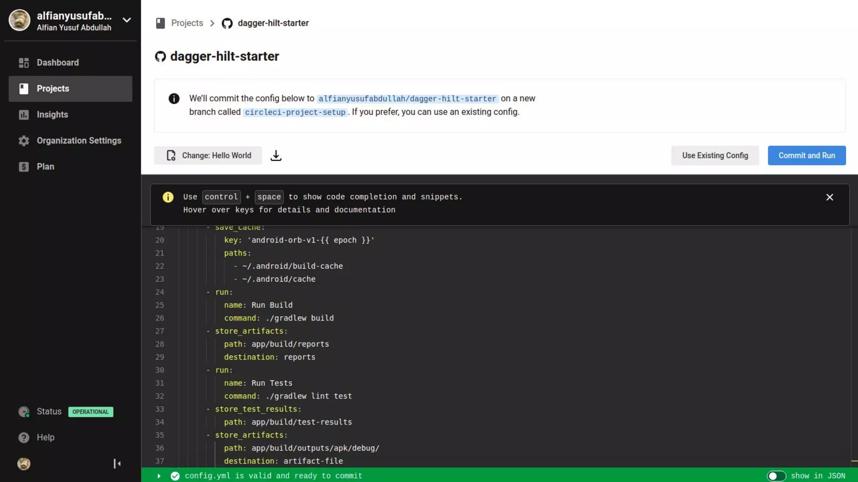Viewport: 858px width, 482px height.
Task: Click the Plan dollar icon
Action: click(x=24, y=167)
